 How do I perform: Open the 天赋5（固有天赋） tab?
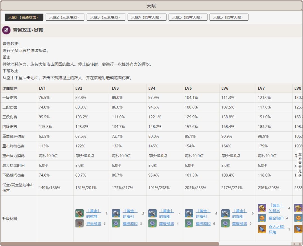click(188, 17)
